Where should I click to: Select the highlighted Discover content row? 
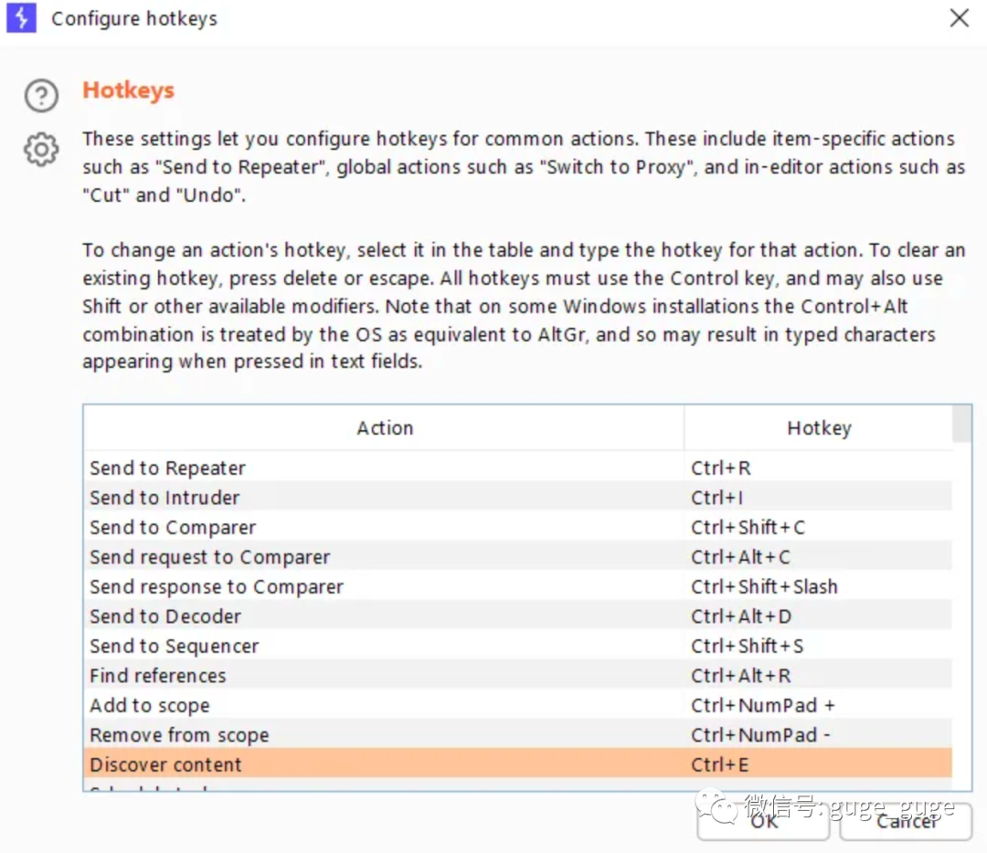click(x=517, y=763)
